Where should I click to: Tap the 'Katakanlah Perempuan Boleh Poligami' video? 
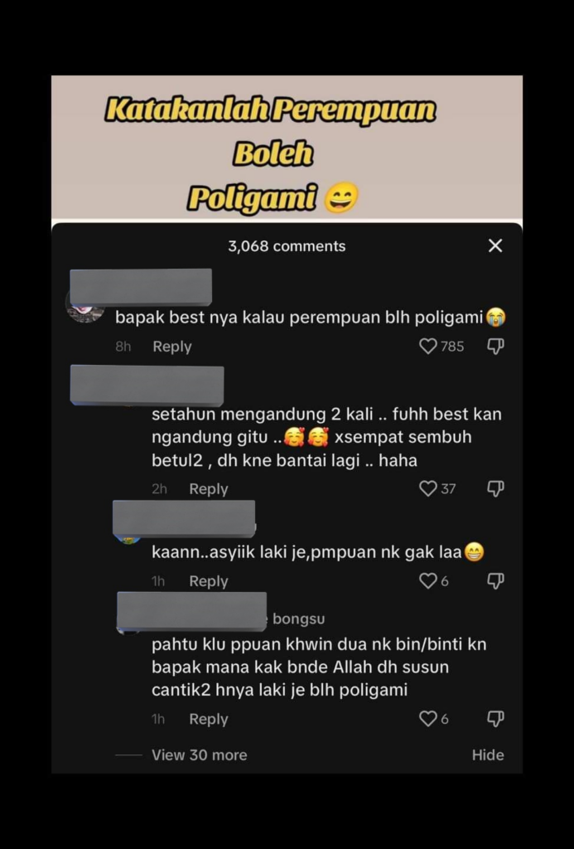tap(287, 149)
